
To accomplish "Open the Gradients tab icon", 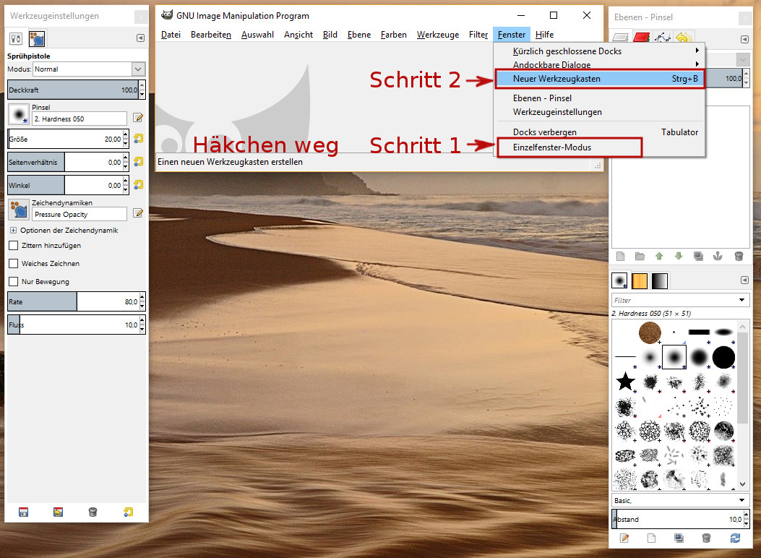I will (660, 280).
